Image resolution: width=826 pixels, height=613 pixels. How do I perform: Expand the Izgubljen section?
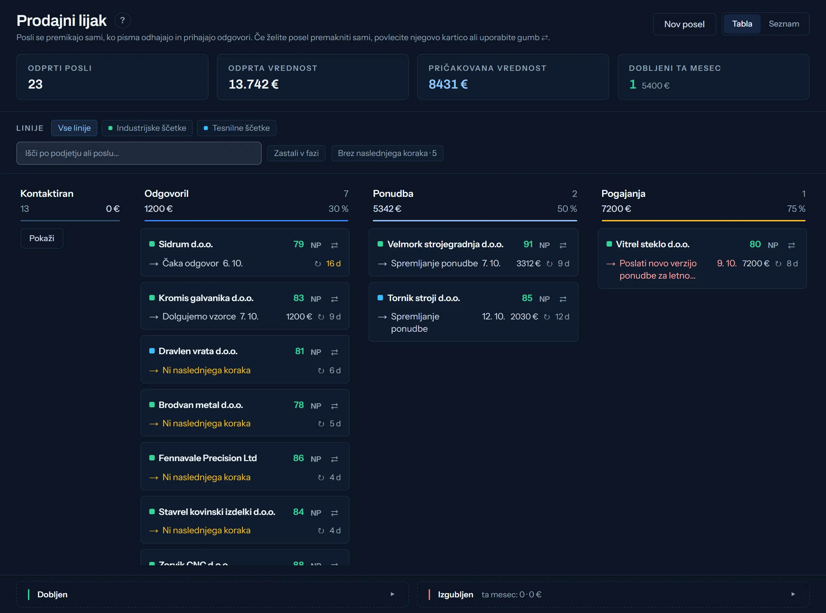pos(613,594)
